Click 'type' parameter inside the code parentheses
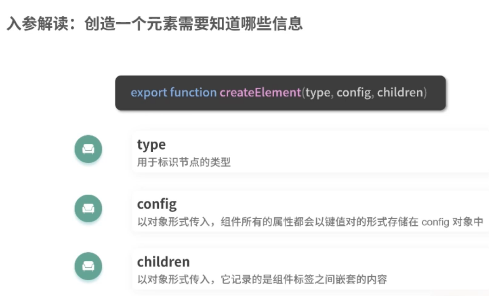Screen dimensions: 489x296 point(317,92)
